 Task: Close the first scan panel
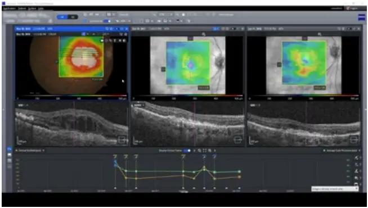pos(127,29)
